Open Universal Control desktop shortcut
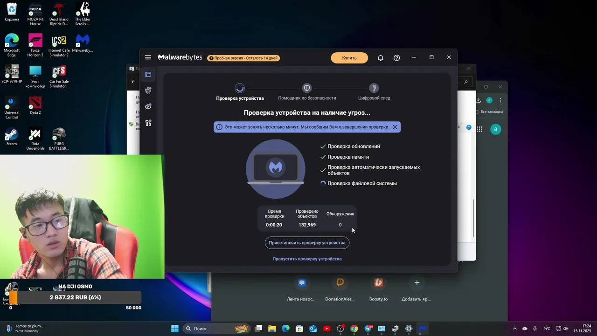 [x=12, y=108]
